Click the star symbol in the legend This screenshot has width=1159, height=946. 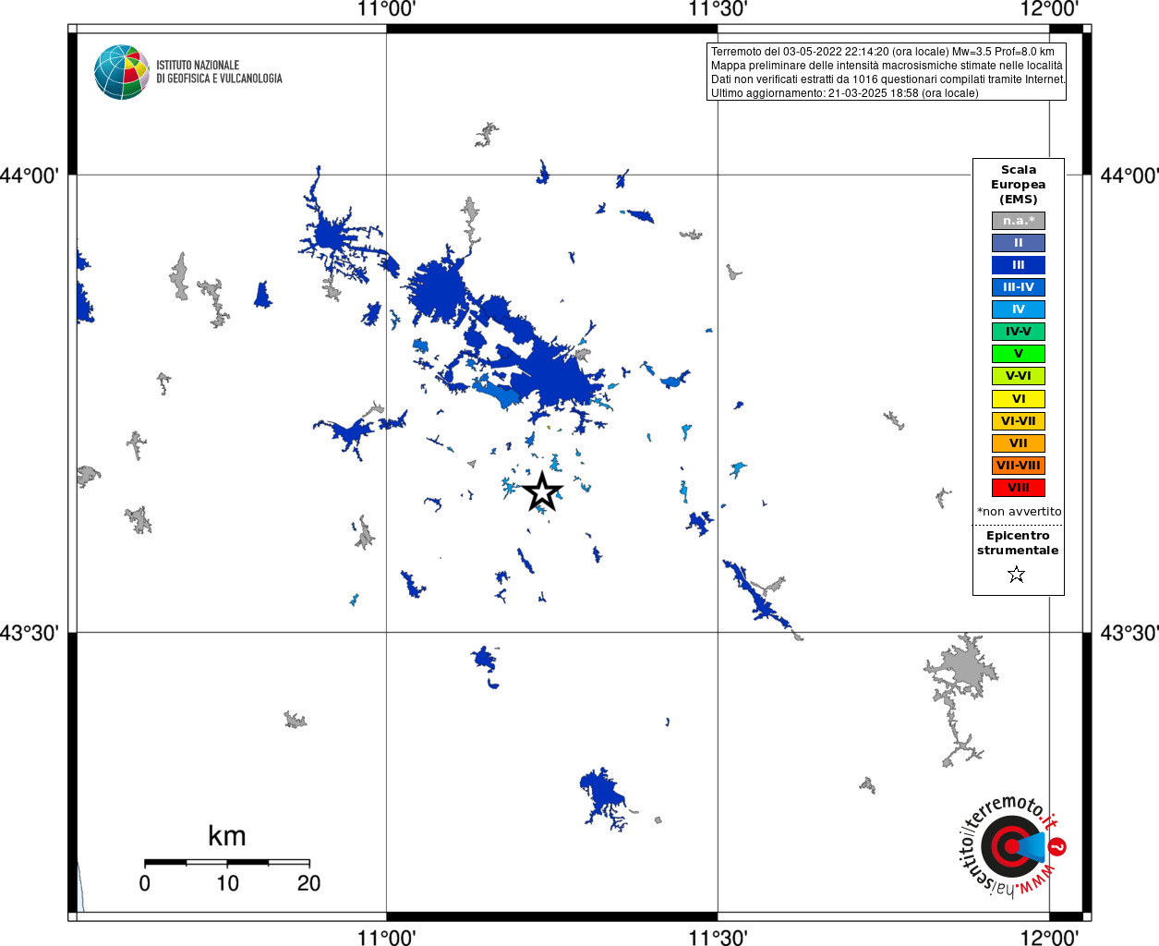[1017, 575]
